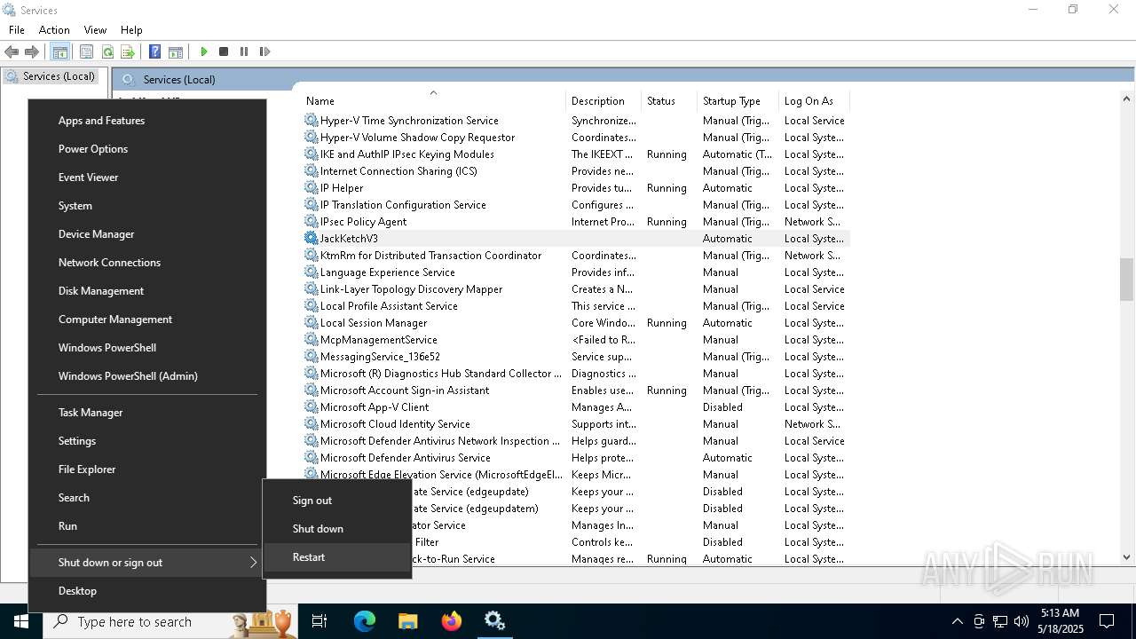Sort by the Log On As column header
The height and width of the screenshot is (639, 1136).
[814, 101]
